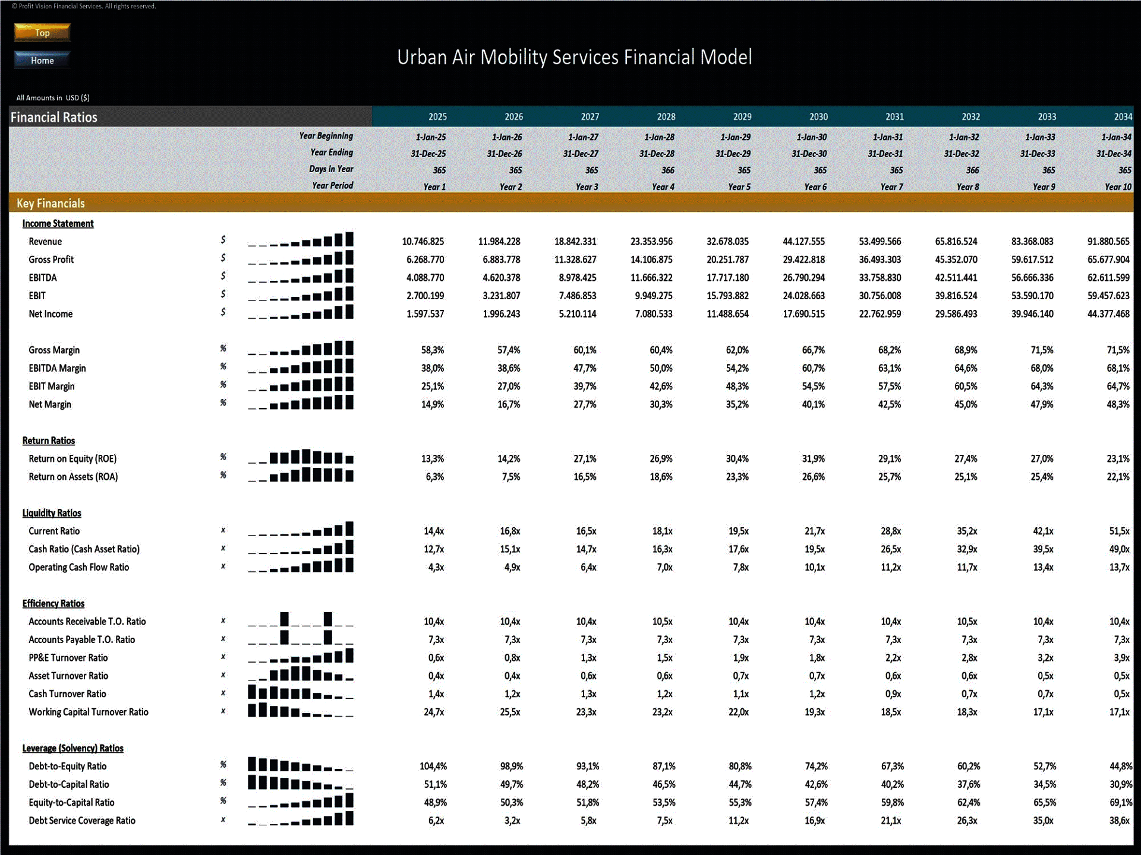Select Net Margin value 48,3%
This screenshot has width=1141, height=855.
(x=1118, y=404)
